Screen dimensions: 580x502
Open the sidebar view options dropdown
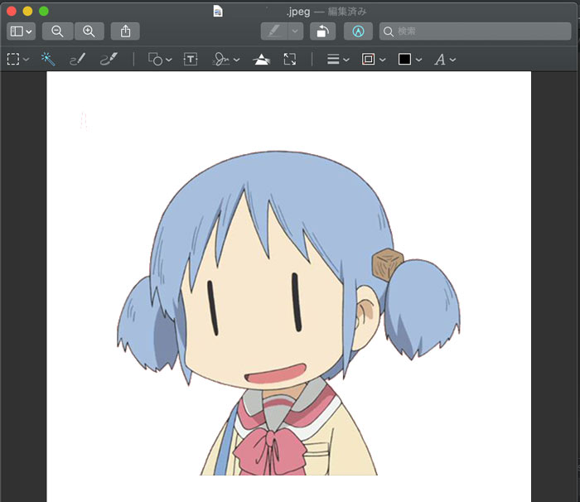[x=21, y=31]
